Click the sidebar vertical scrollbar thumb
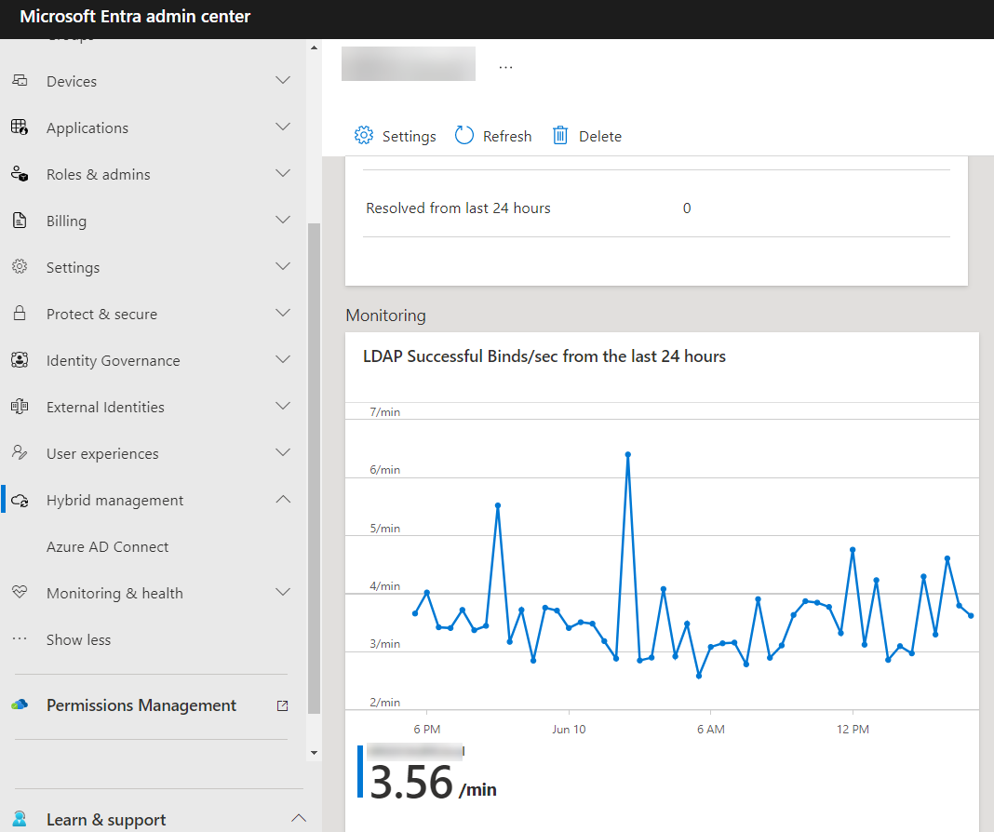This screenshot has height=832, width=994. point(314,469)
